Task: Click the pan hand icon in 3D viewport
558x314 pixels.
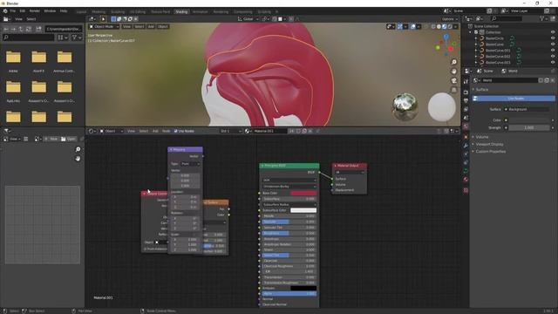Action: [454, 72]
